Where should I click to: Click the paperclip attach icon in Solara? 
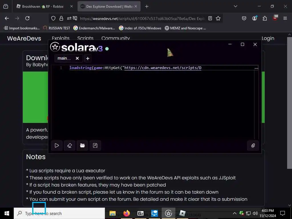click(x=253, y=145)
